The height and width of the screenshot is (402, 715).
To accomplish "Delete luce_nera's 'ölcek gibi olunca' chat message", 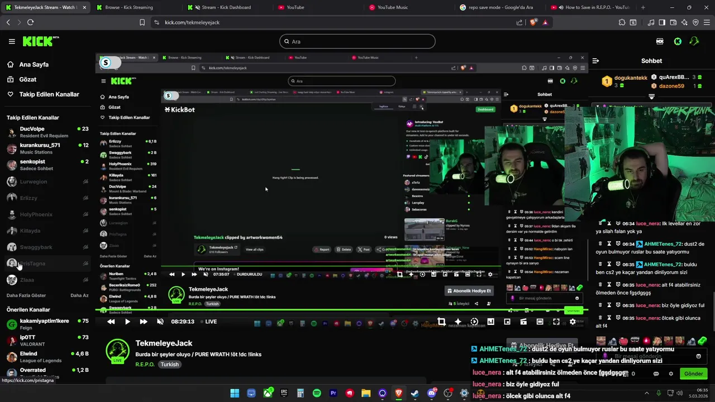I will click(600, 318).
